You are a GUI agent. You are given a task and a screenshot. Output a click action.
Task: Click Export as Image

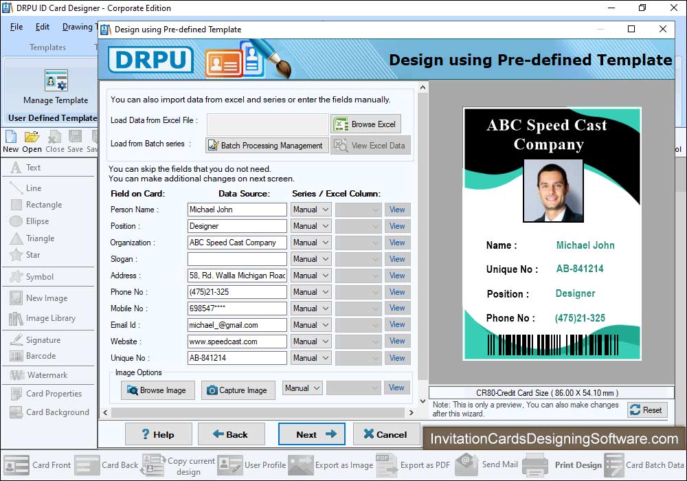[x=331, y=465]
